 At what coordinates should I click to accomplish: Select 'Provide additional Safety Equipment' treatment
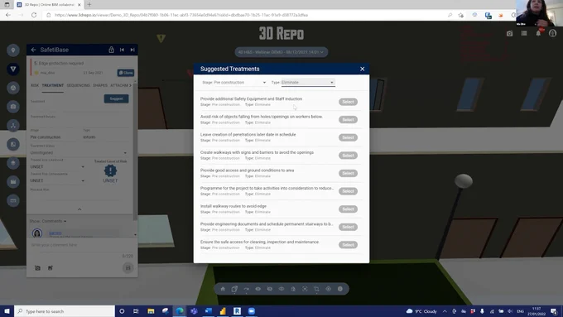click(x=348, y=102)
